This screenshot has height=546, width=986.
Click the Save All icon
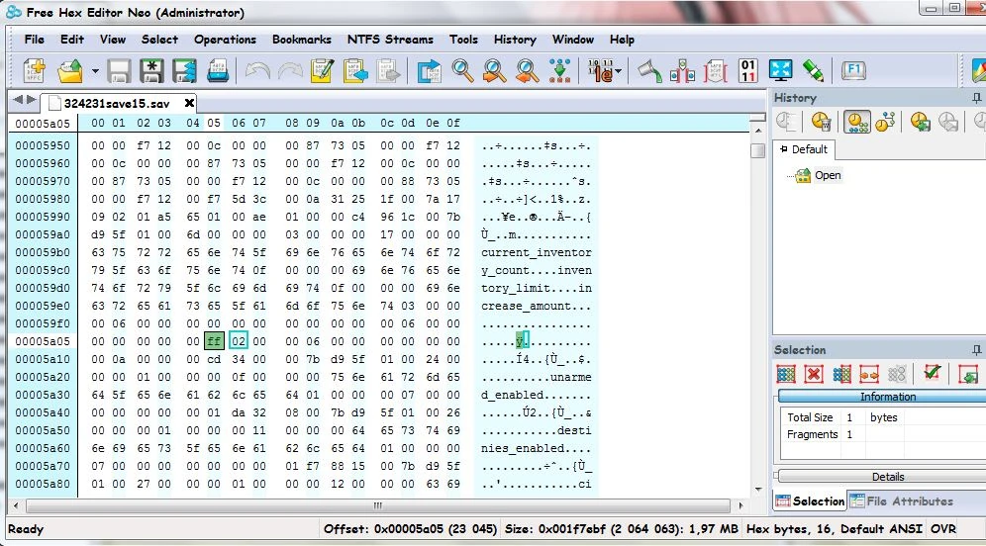(184, 71)
